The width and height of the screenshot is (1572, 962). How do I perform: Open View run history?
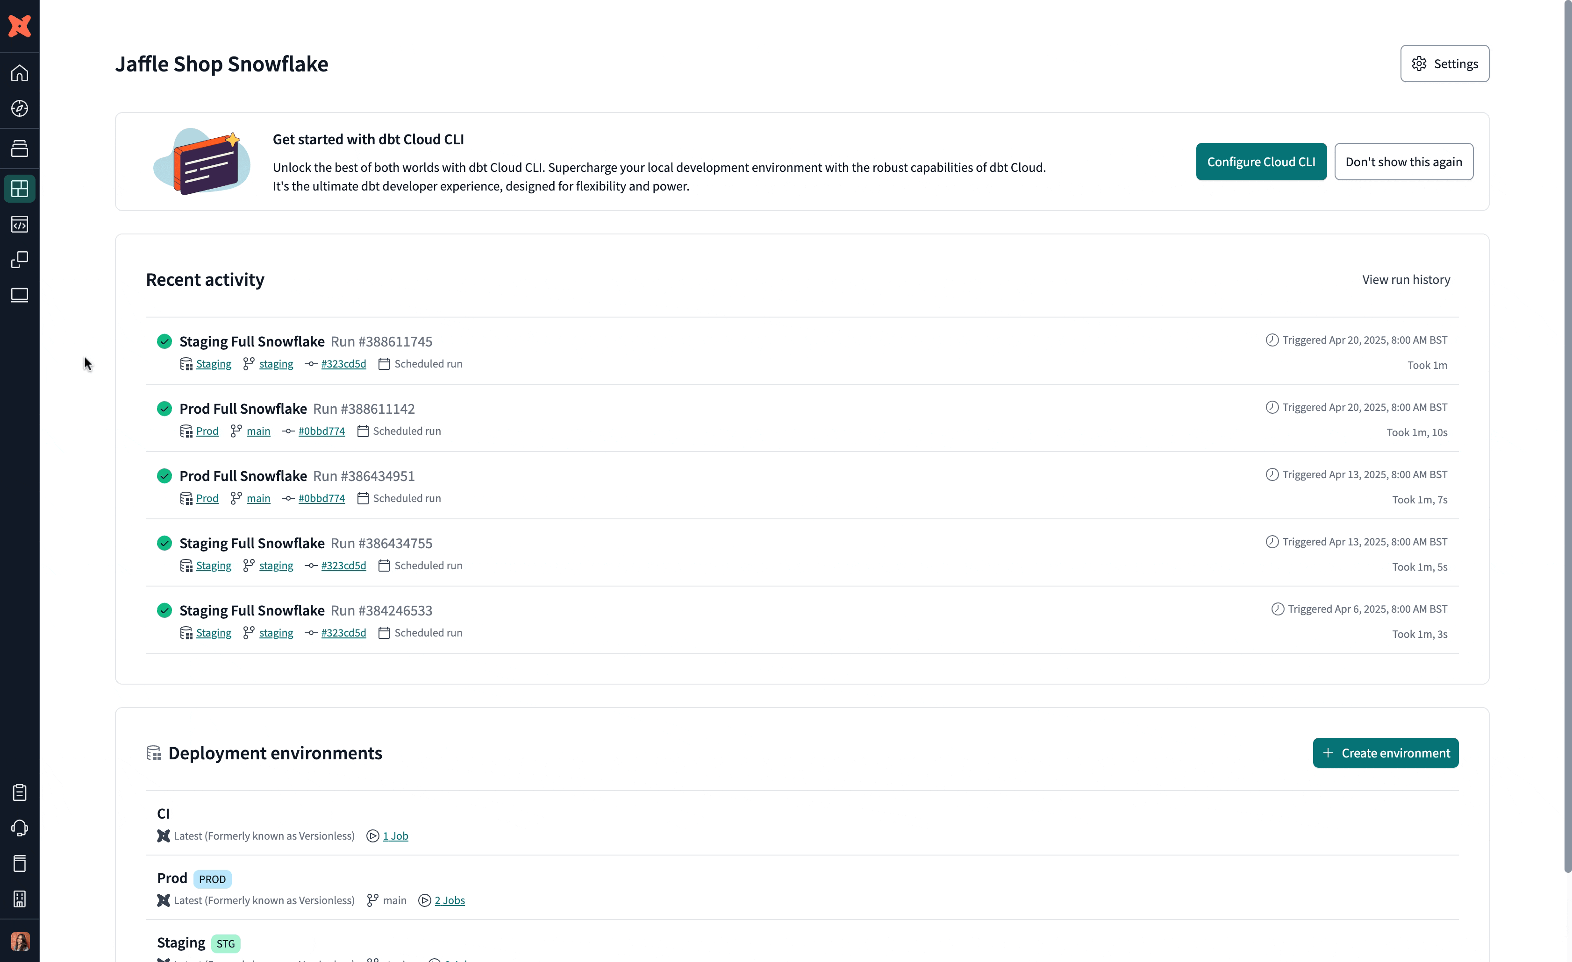(x=1406, y=279)
